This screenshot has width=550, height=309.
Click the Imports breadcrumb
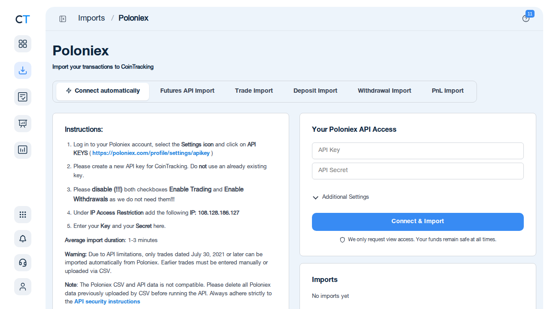[x=92, y=18]
